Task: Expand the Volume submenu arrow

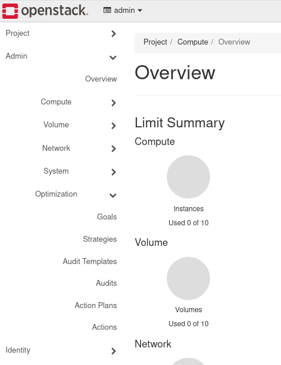Action: (113, 126)
